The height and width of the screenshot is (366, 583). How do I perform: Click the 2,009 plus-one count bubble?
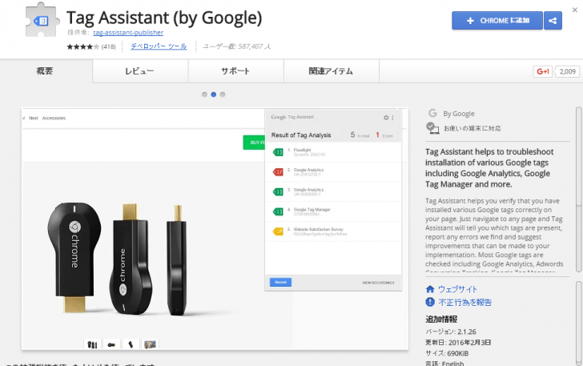click(567, 71)
